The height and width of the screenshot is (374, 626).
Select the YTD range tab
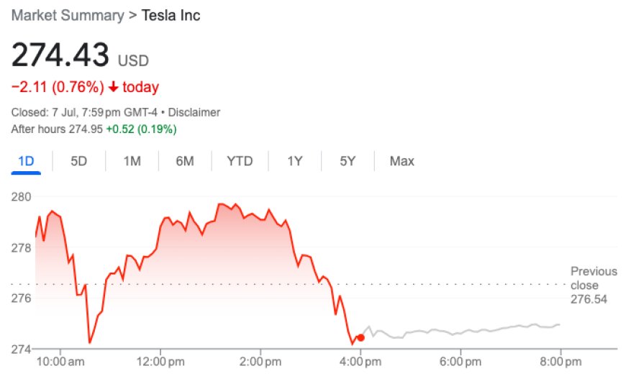click(x=240, y=161)
